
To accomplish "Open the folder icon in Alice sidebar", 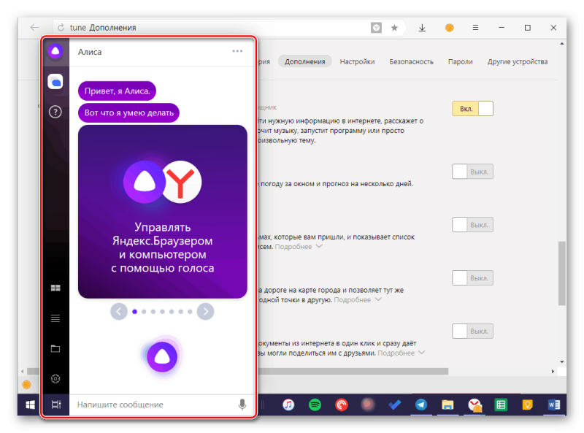I will [x=55, y=348].
